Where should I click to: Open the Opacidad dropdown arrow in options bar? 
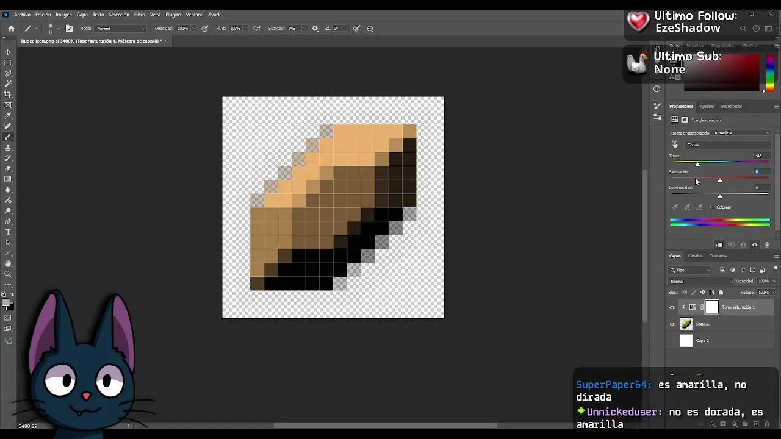tap(194, 28)
